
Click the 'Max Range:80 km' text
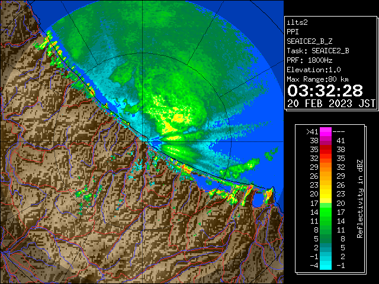click(317, 79)
